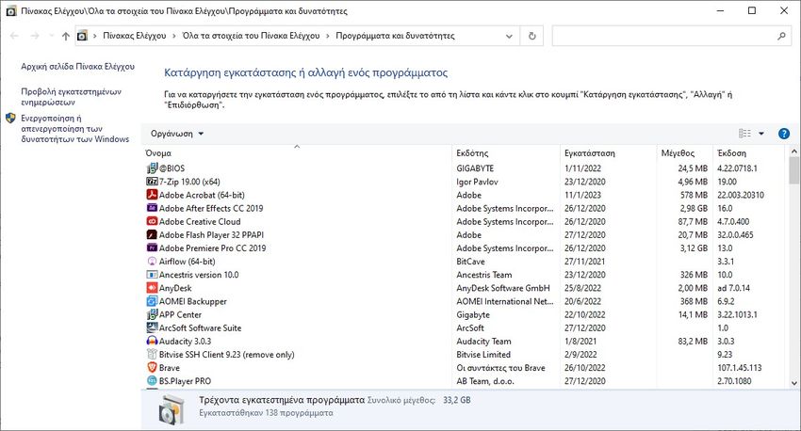Open the recent locations dropdown arrow
The image size is (801, 431).
point(51,36)
